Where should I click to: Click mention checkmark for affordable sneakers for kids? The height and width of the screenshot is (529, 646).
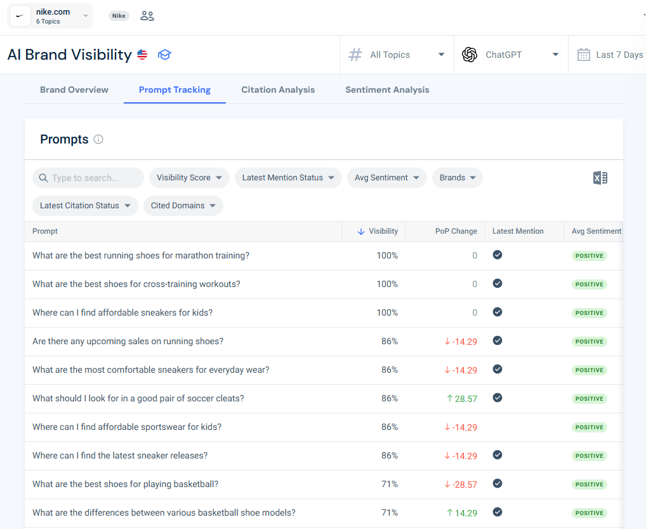click(498, 312)
